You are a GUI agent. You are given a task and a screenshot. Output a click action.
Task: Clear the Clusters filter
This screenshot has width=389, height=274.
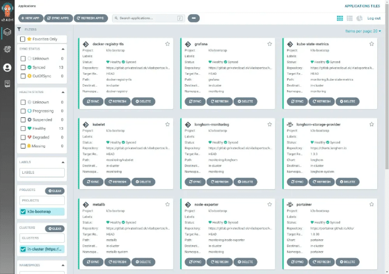pos(55,229)
